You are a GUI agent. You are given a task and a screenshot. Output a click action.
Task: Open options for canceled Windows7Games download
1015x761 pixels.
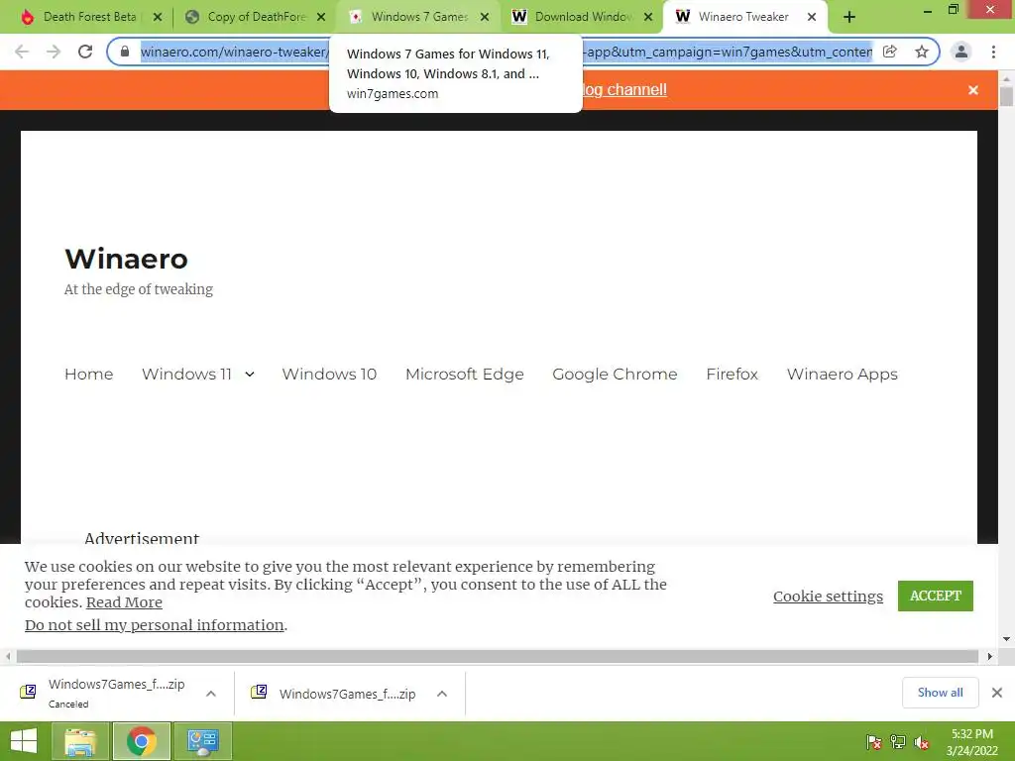[211, 694]
